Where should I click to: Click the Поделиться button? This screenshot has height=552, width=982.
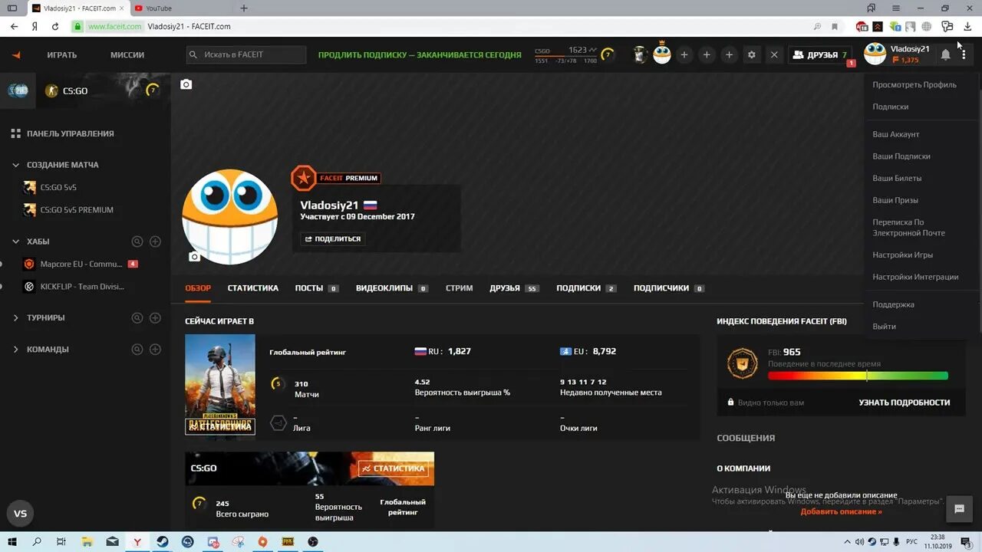pyautogui.click(x=333, y=238)
